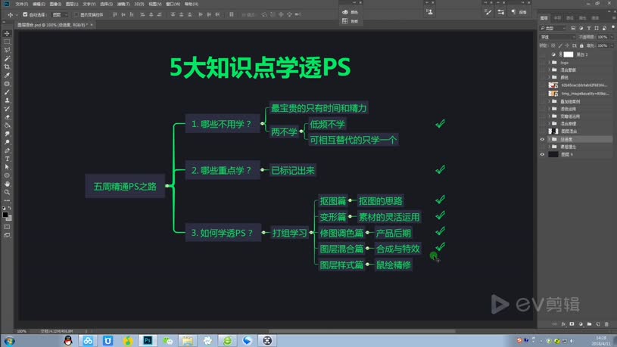Open the 图像(I) menu

[x=55, y=4]
